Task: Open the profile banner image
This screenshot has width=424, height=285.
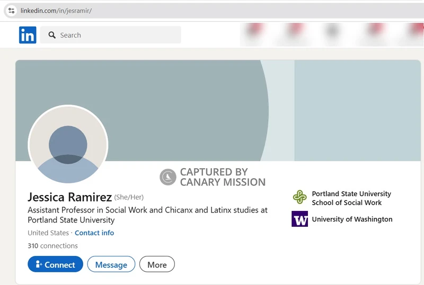Action: coord(218,111)
